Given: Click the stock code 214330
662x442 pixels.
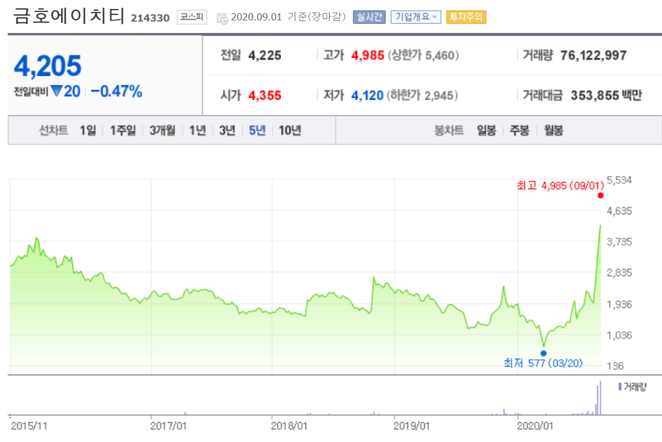Looking at the screenshot, I should 150,18.
